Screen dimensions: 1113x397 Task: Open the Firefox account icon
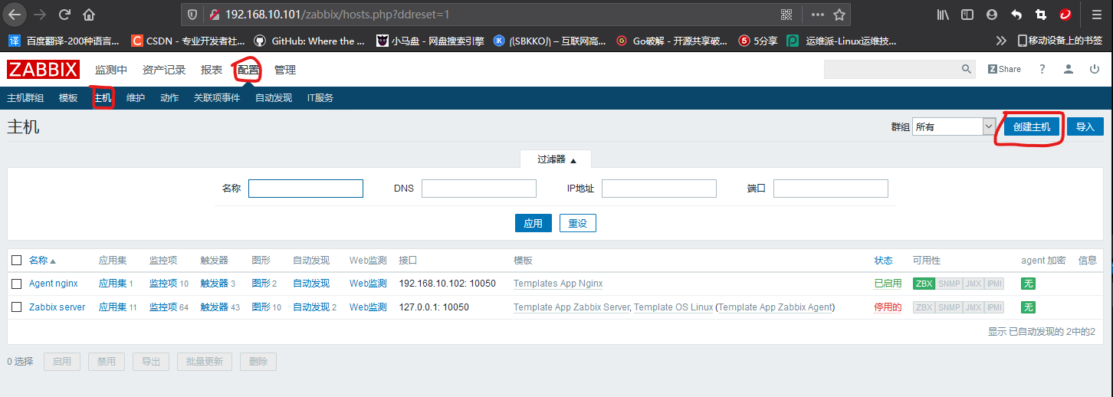pyautogui.click(x=992, y=15)
